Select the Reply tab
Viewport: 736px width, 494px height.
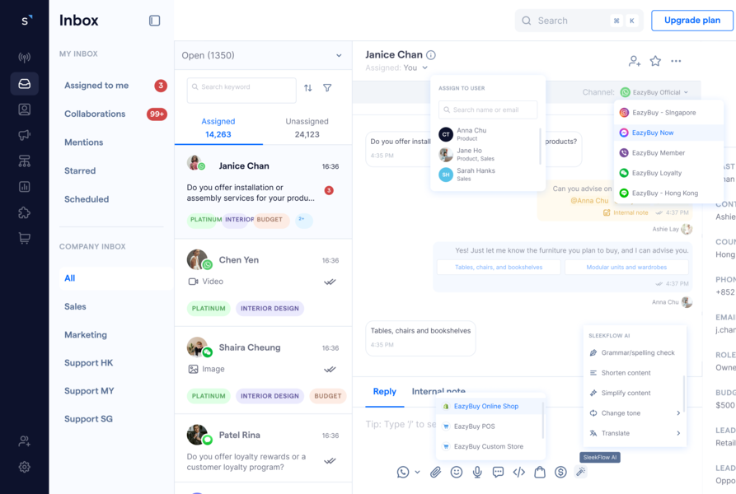pos(384,391)
